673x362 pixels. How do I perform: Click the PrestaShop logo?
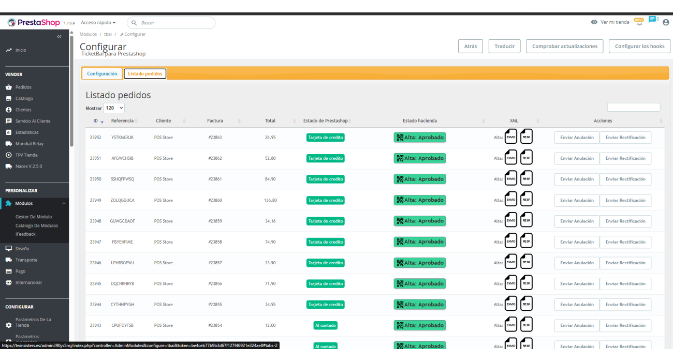[34, 23]
